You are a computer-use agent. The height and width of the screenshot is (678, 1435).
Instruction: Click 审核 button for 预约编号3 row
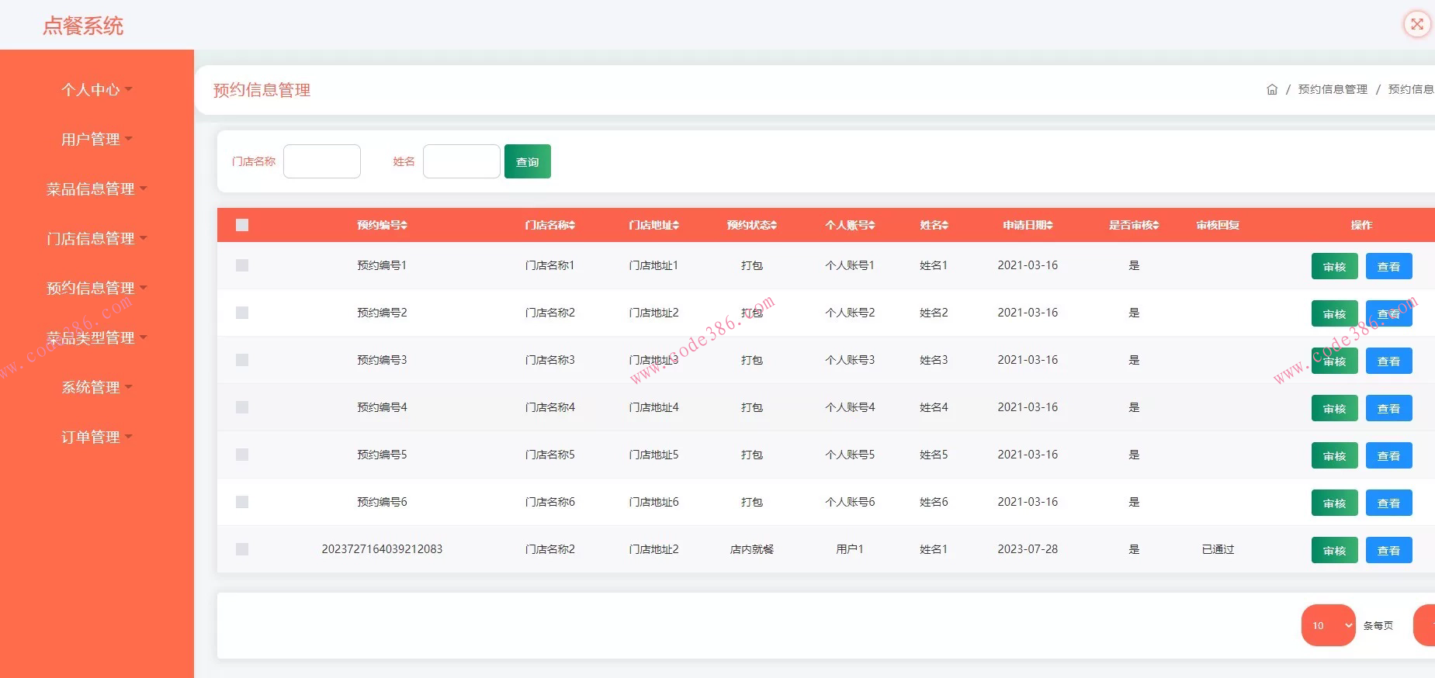[1334, 361]
